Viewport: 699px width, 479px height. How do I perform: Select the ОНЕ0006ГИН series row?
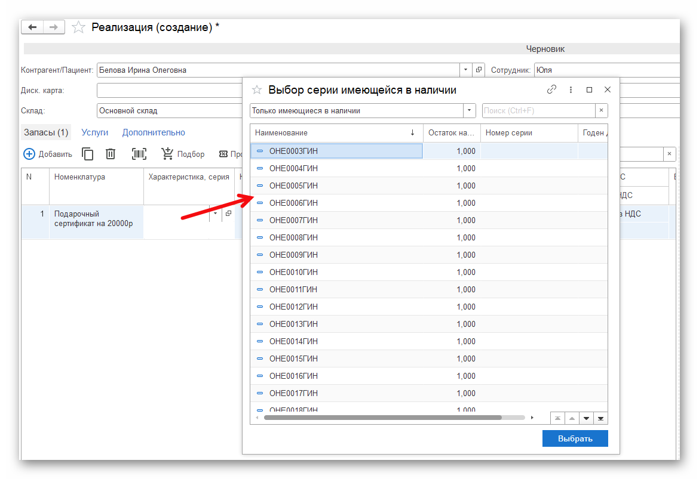click(293, 203)
